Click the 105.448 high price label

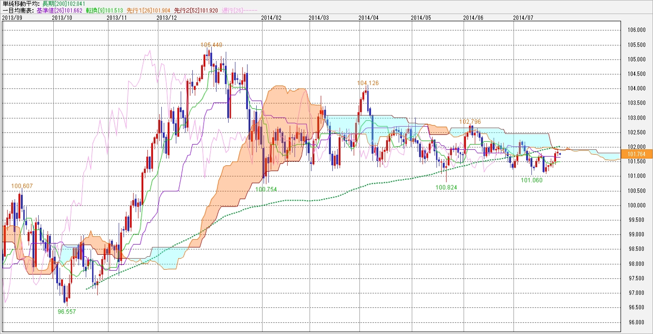pyautogui.click(x=211, y=45)
